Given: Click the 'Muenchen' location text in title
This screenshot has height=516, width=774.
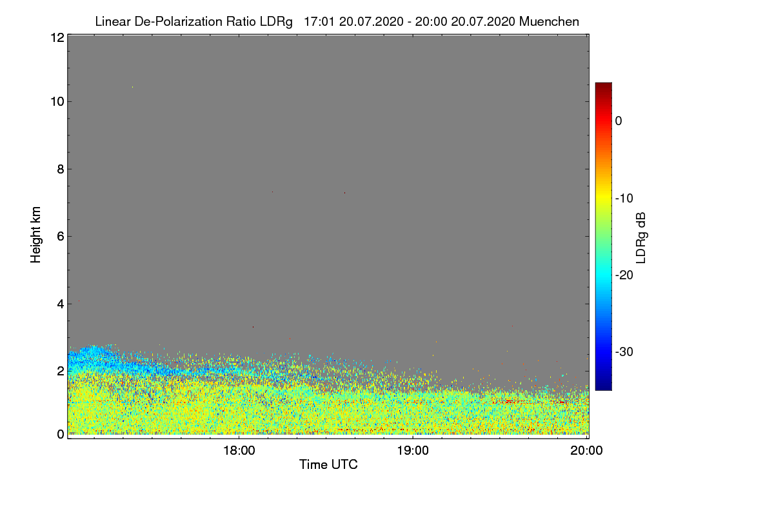Looking at the screenshot, I should pyautogui.click(x=549, y=21).
